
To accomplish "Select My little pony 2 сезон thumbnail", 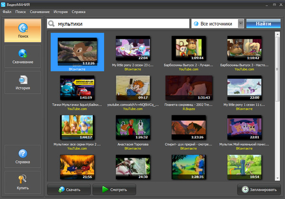I will 133,48.
